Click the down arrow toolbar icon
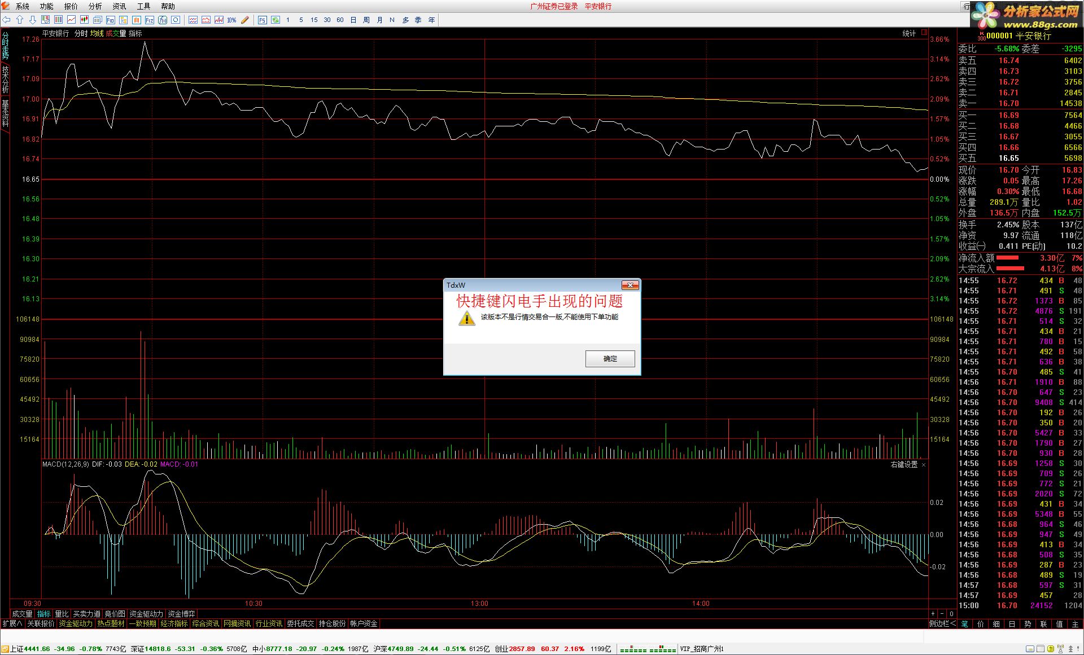This screenshot has width=1084, height=655. point(33,20)
